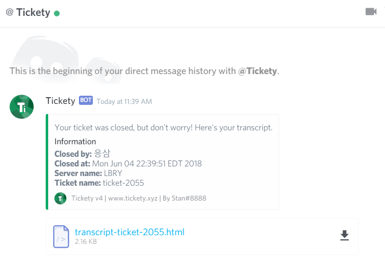
Task: Open the transcript-ticket-2055.html link
Action: click(x=129, y=232)
